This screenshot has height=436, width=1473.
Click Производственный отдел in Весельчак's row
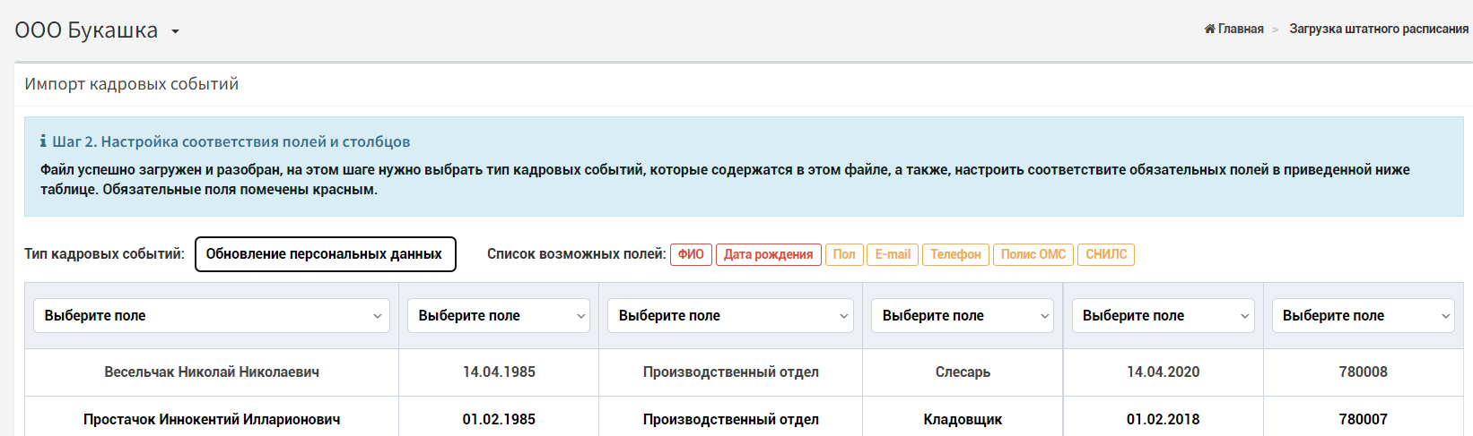(730, 372)
